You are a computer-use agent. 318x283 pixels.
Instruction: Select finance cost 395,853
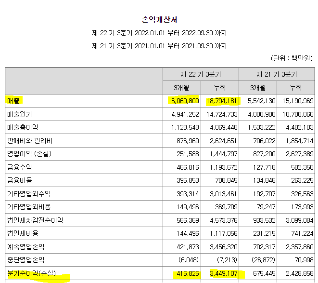pos(188,180)
